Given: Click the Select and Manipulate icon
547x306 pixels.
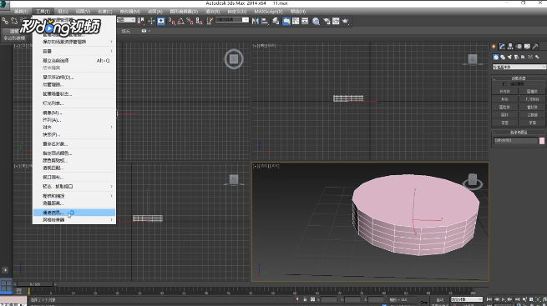Looking at the screenshot, I should pos(151,21).
